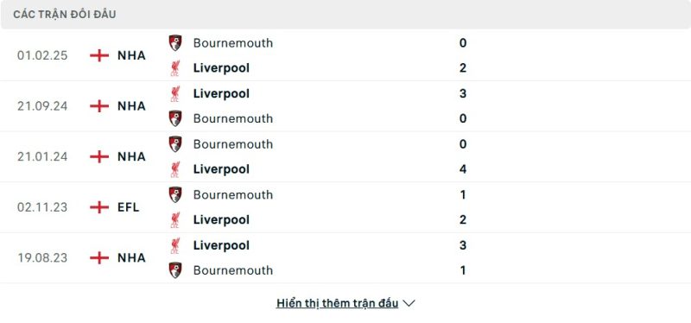Click Bournemouth team name in 02.11.23 match
Viewport: 691px width, 323px height.
click(x=233, y=195)
